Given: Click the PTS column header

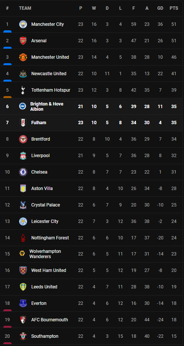Looking at the screenshot, I should [174, 8].
